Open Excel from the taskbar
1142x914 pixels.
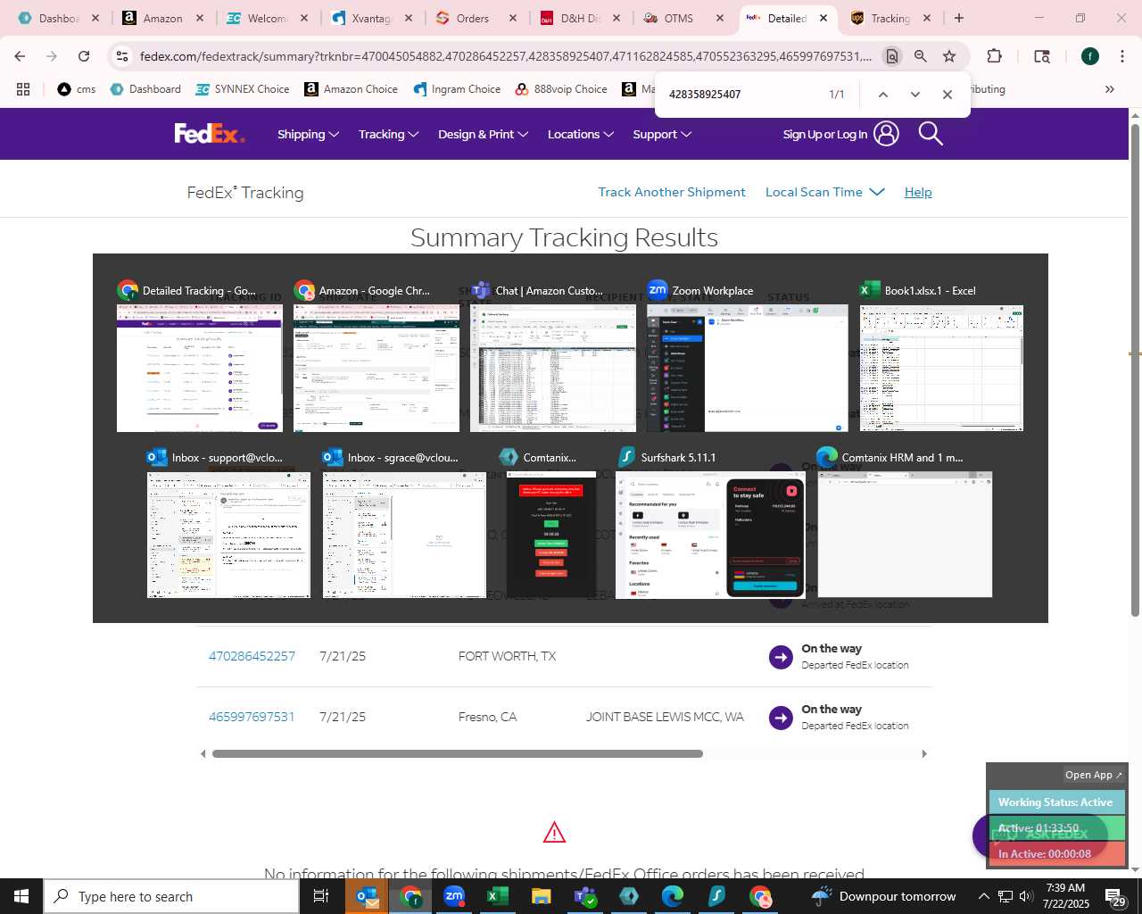[x=497, y=896]
